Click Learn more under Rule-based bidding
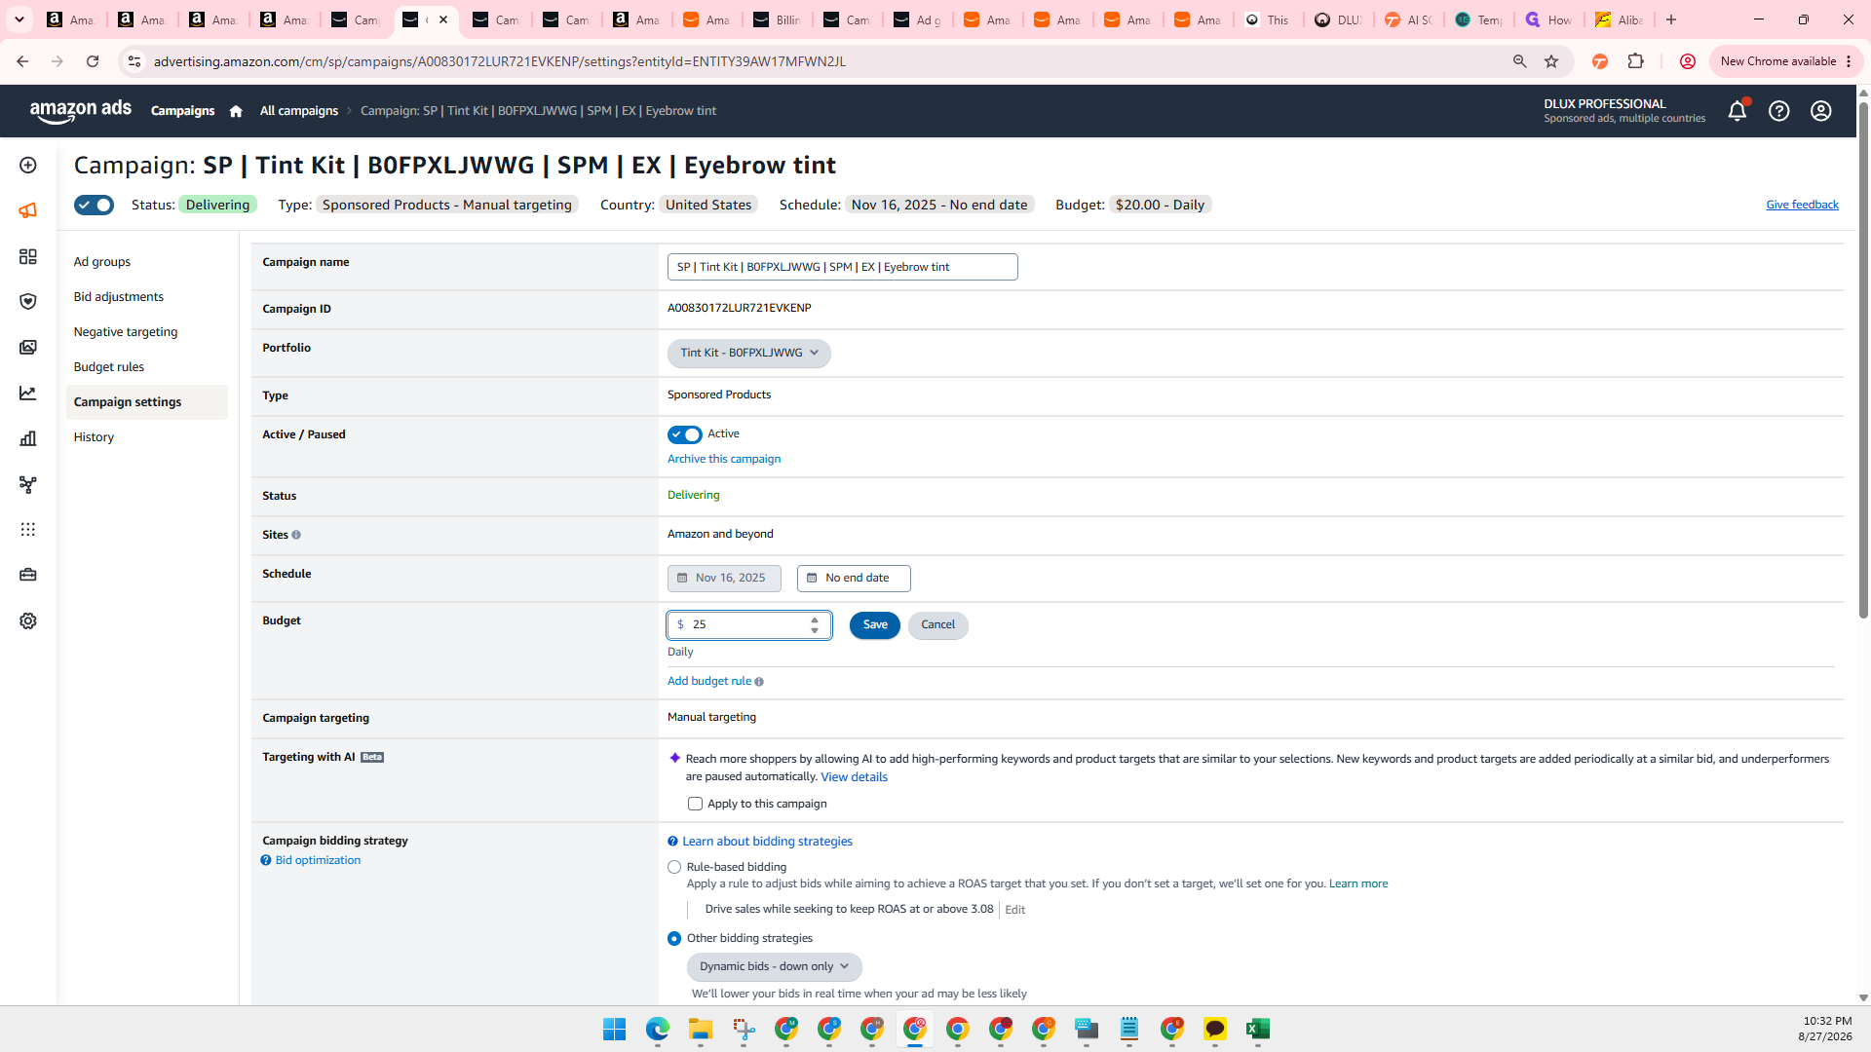 coord(1358,884)
